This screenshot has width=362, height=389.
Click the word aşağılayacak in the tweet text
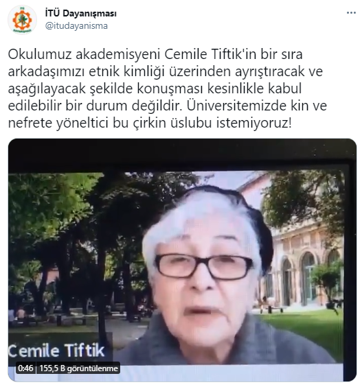click(47, 89)
